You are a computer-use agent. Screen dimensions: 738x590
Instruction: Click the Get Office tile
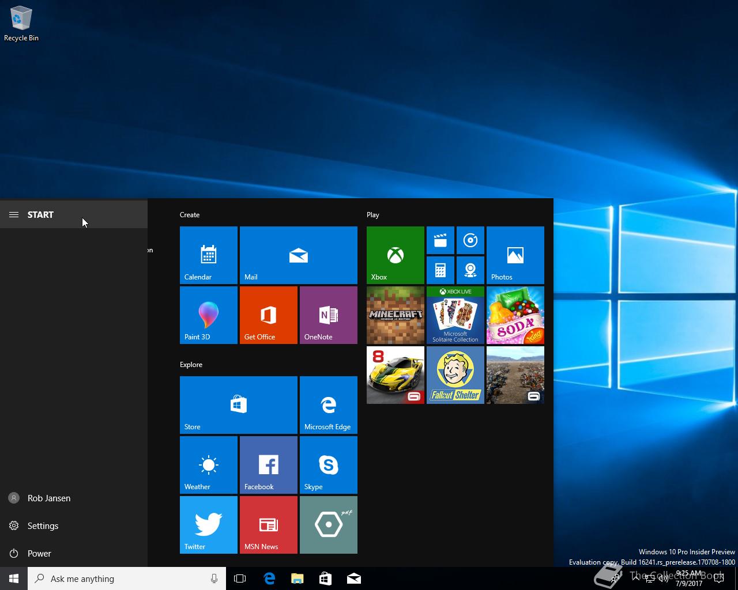269,315
